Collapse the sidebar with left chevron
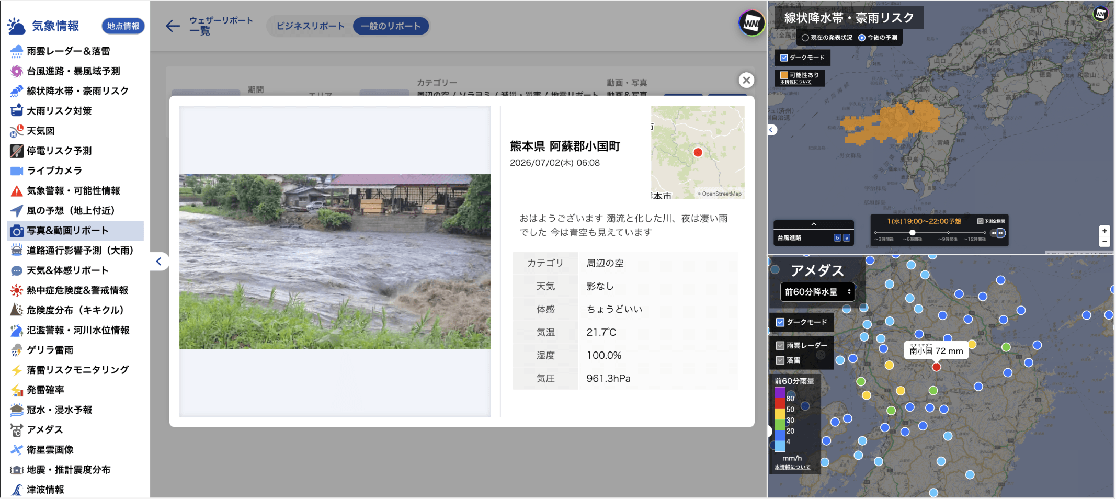The width and height of the screenshot is (1116, 499). (159, 262)
